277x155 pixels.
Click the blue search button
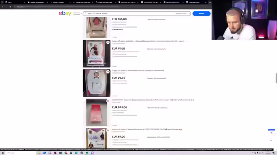coord(202,13)
